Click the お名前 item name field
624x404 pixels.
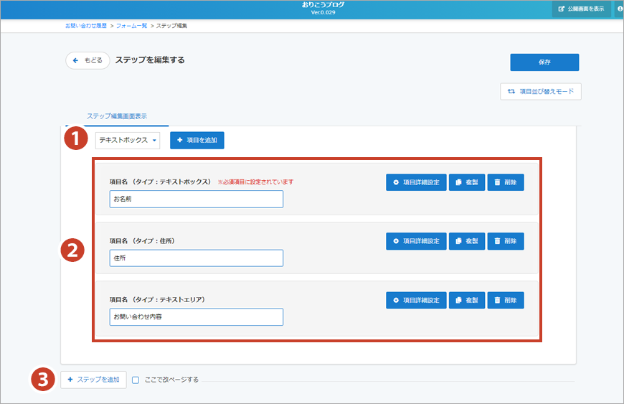pos(197,199)
